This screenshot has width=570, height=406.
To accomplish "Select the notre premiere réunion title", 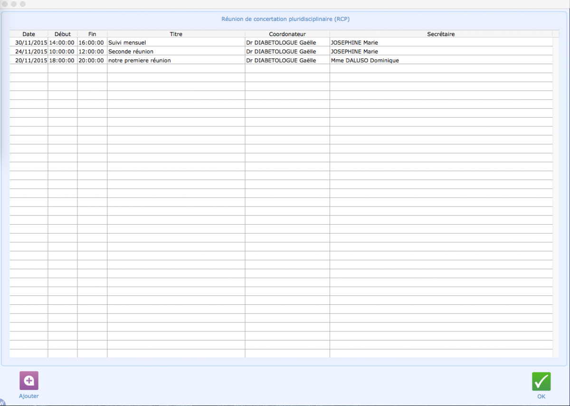I will (x=176, y=60).
